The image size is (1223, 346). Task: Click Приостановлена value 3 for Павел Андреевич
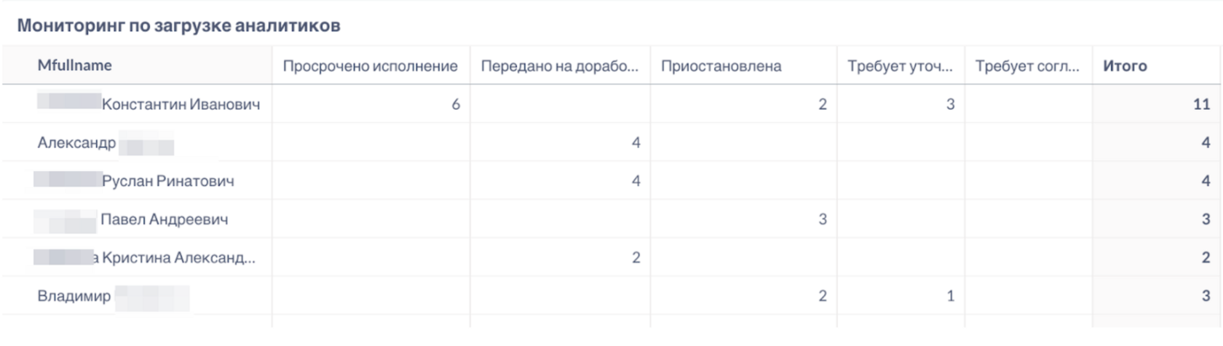click(823, 220)
